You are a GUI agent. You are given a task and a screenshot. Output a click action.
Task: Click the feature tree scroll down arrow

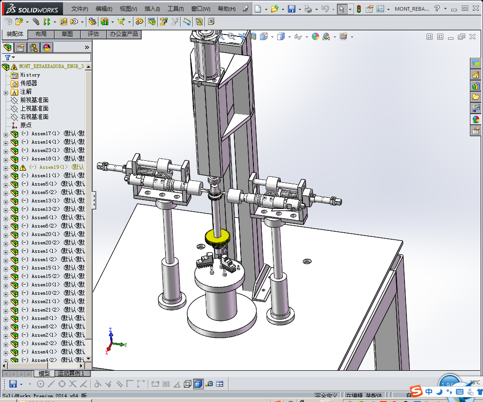89,359
